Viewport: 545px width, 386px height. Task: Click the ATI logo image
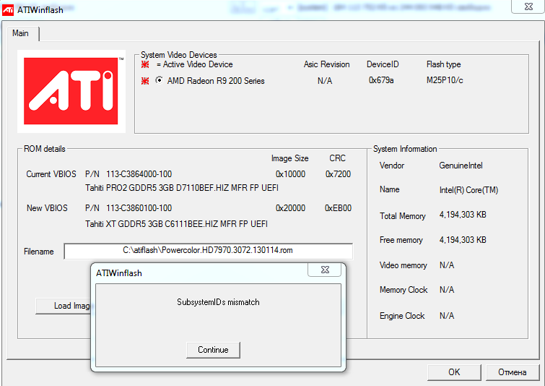[x=71, y=91]
